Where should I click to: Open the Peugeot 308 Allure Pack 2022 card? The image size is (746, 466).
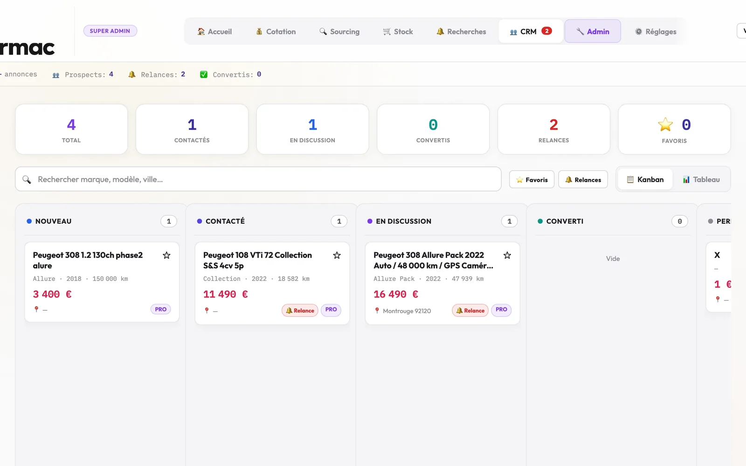click(442, 283)
